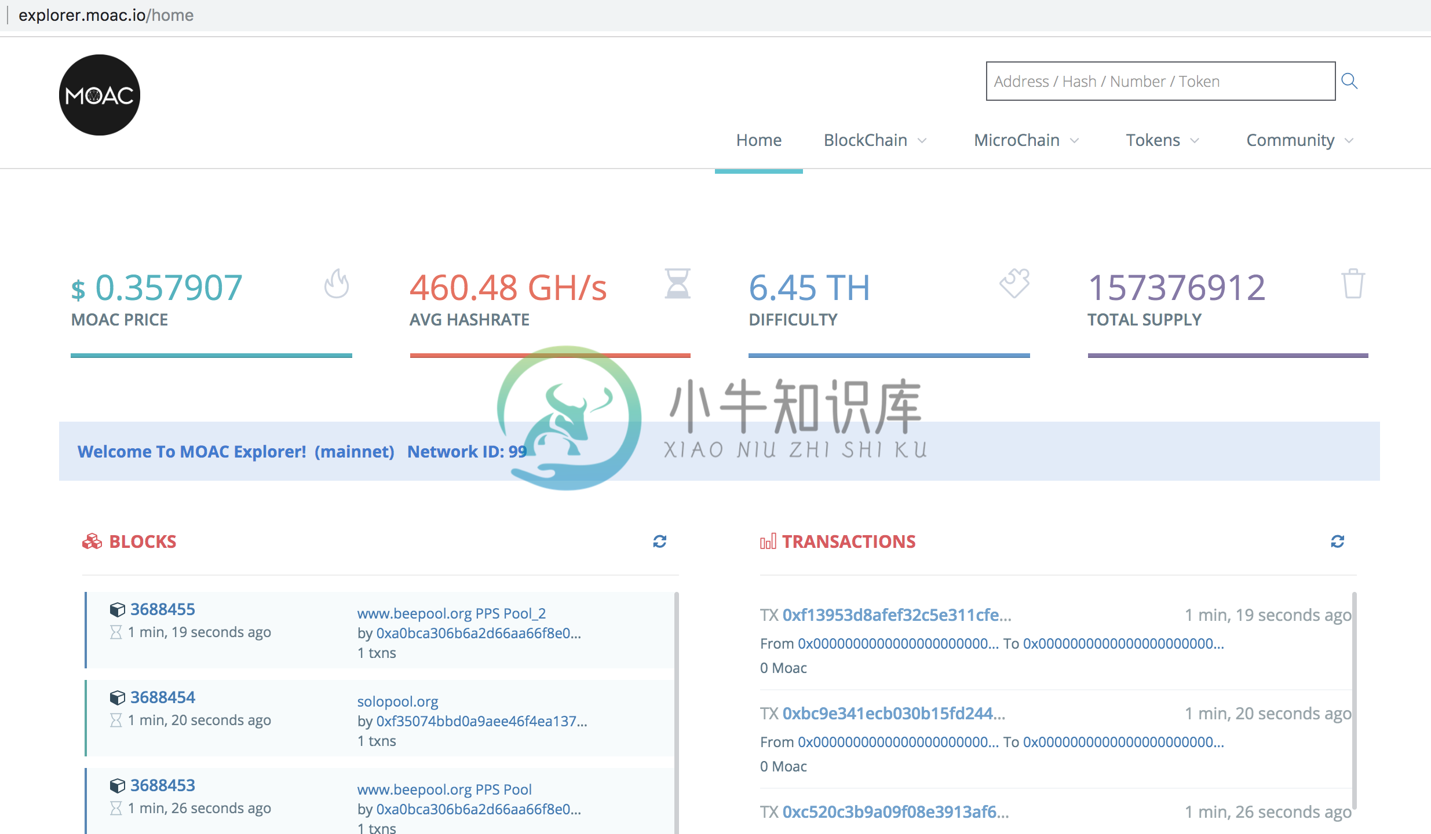
Task: Expand the BlockChain dropdown chevron
Action: pyautogui.click(x=922, y=141)
